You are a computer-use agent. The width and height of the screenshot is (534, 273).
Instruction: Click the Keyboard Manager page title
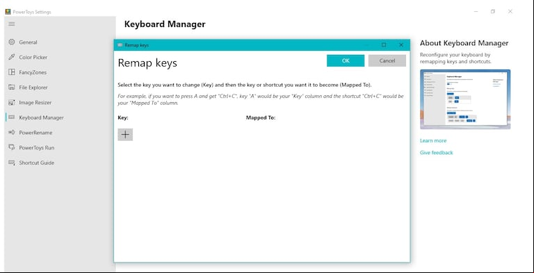(x=165, y=24)
